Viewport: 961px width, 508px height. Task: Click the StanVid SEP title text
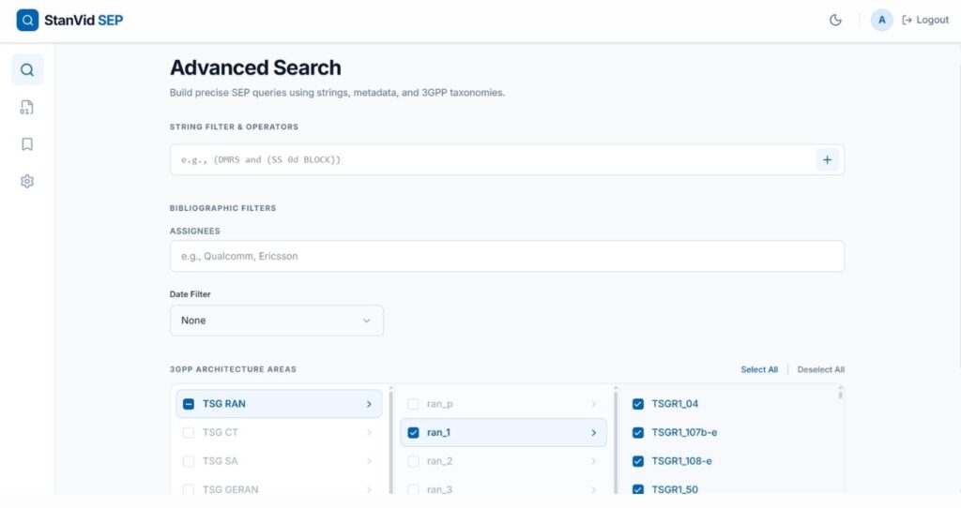point(84,21)
